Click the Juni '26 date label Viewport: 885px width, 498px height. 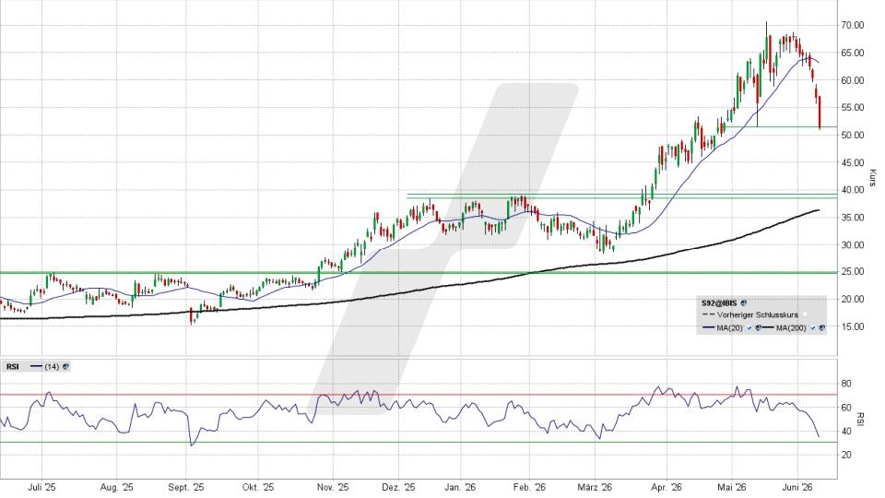[798, 487]
